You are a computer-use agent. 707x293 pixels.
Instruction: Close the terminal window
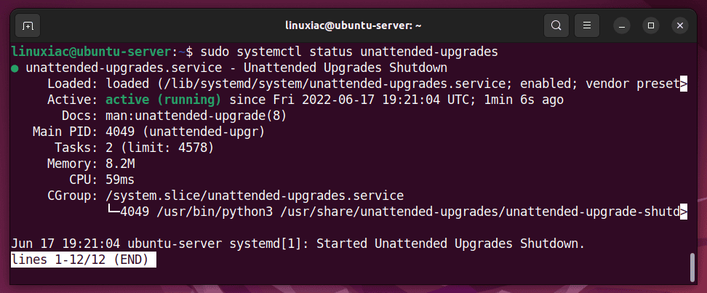coord(679,25)
